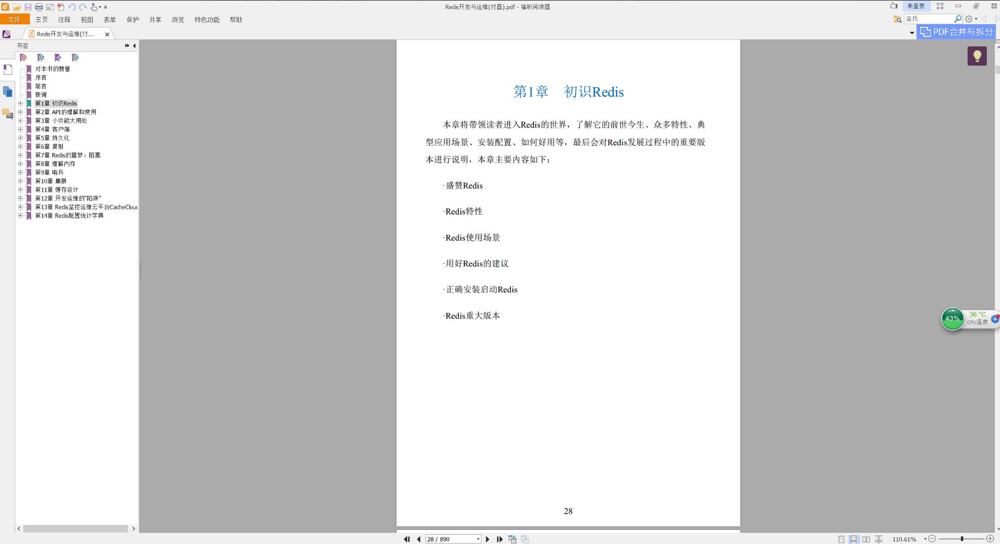Select single page view mode
The image size is (1000, 544).
point(841,539)
